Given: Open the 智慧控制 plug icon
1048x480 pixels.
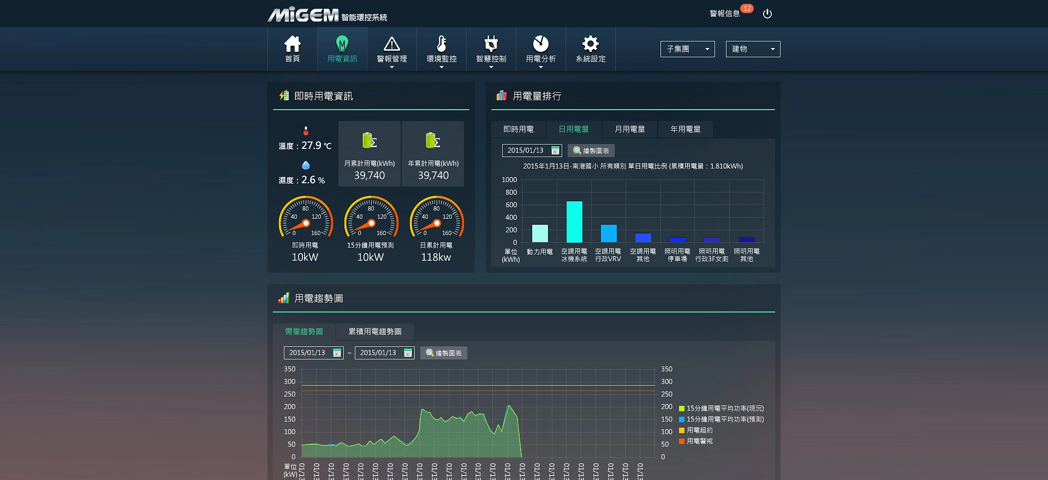Looking at the screenshot, I should pos(491,44).
